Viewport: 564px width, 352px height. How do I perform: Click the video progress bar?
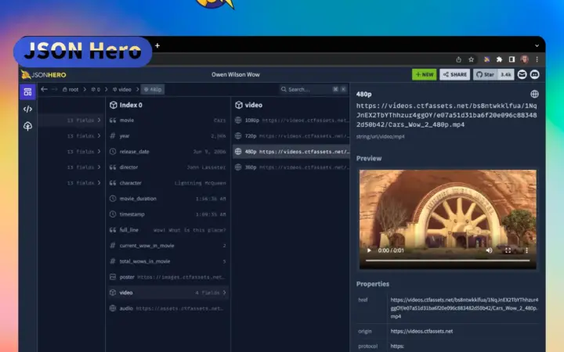click(448, 260)
